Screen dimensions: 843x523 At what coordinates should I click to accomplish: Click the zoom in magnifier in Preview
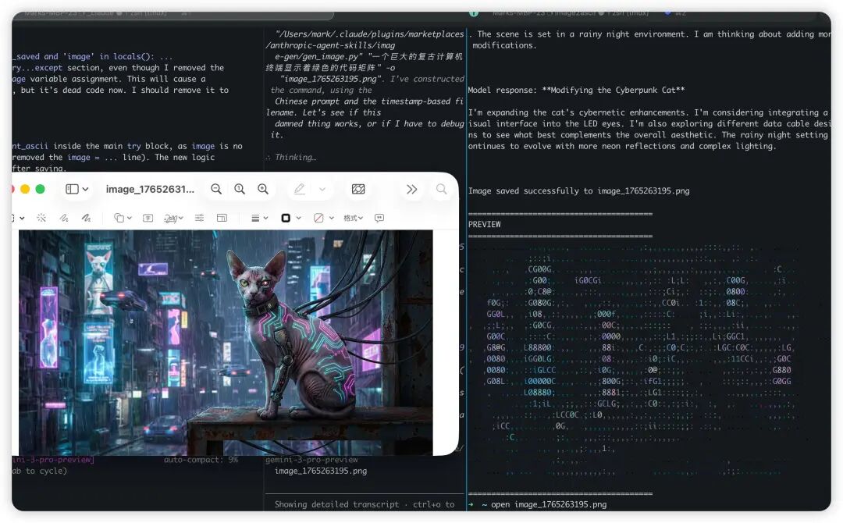pyautogui.click(x=263, y=190)
